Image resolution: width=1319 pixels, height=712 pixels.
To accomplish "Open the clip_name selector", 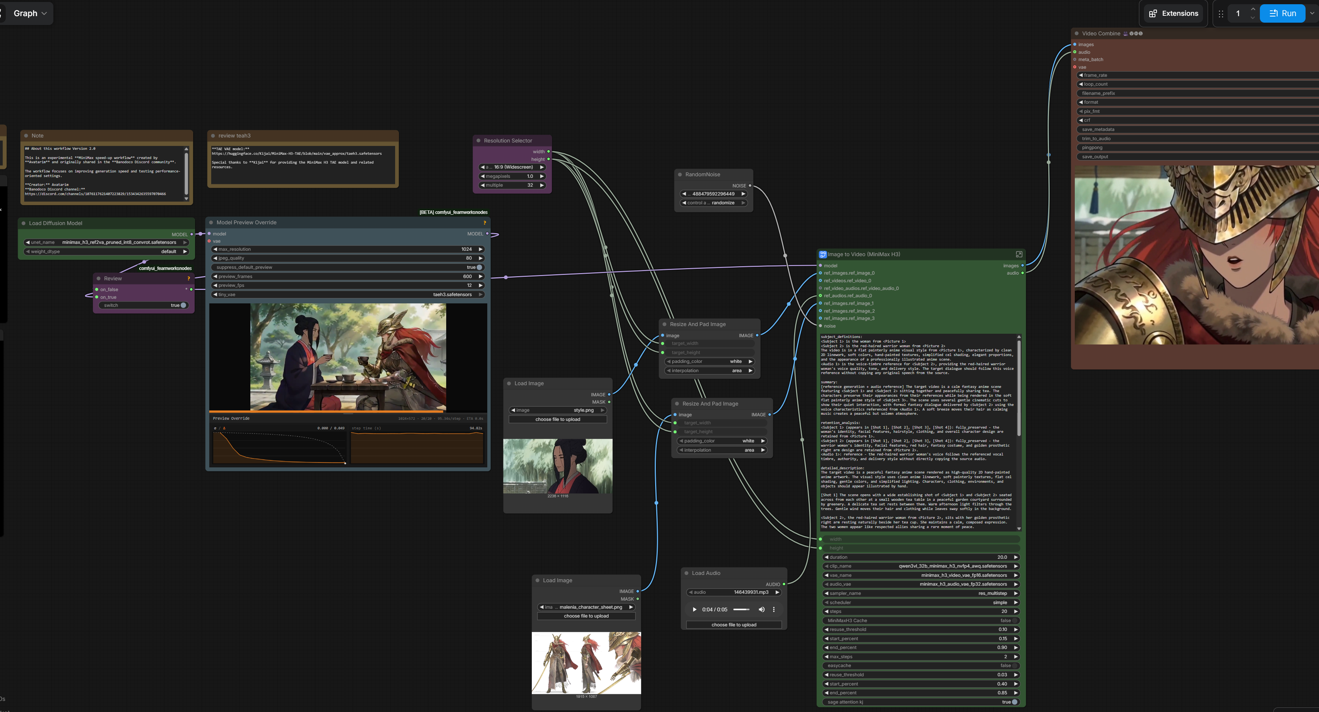I will 921,566.
